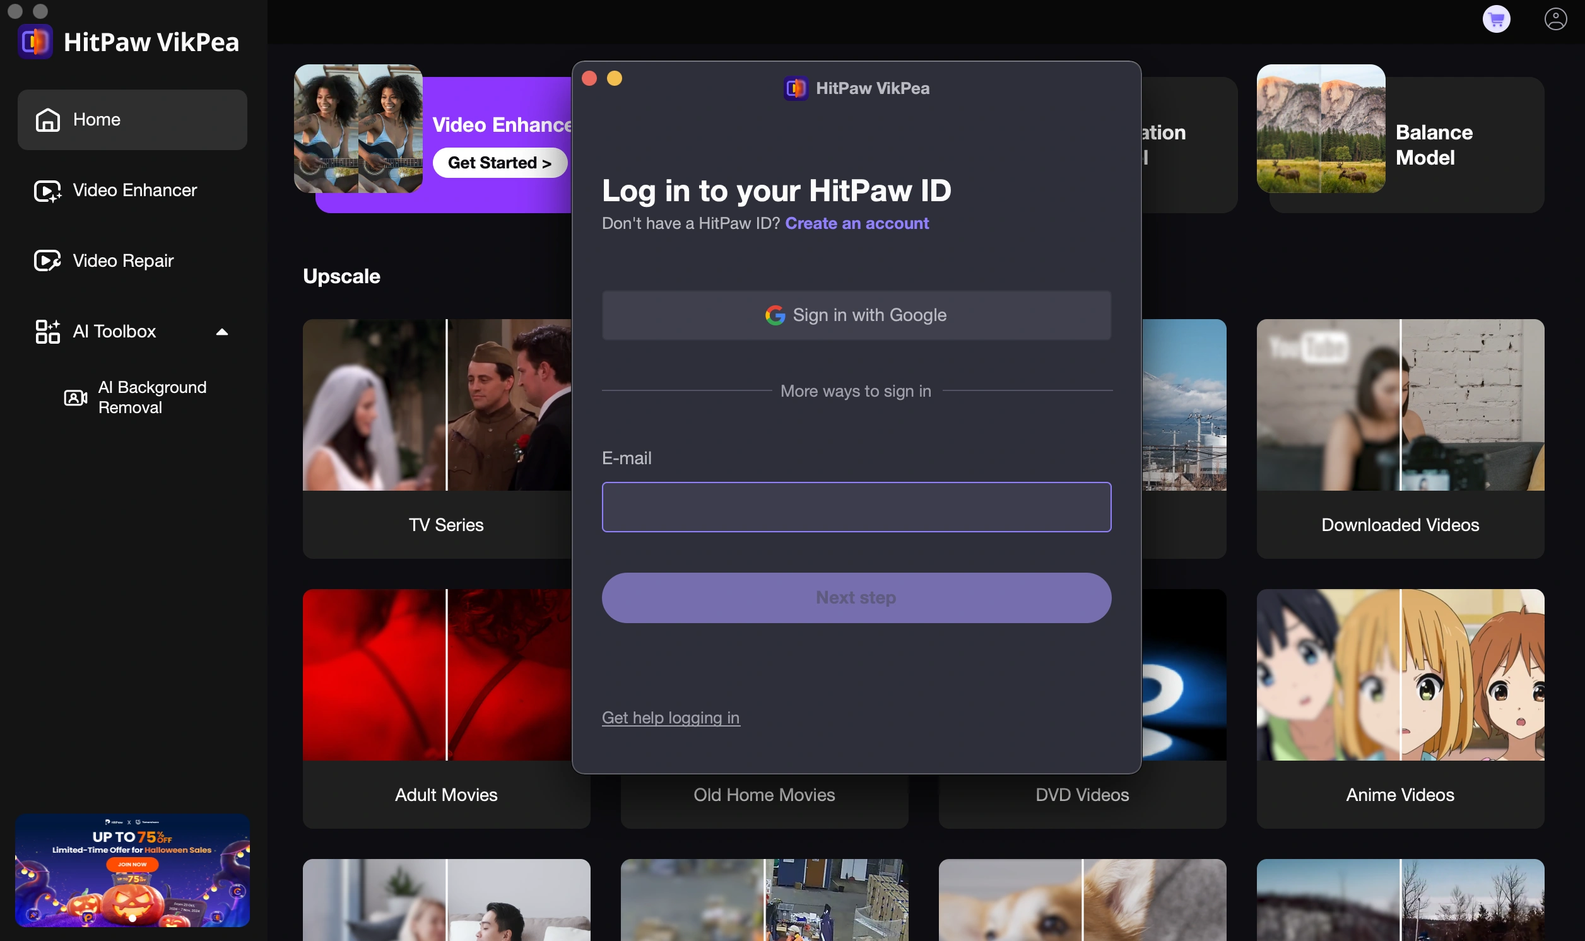This screenshot has width=1585, height=941.
Task: Click Sign in with Google button
Action: (856, 315)
